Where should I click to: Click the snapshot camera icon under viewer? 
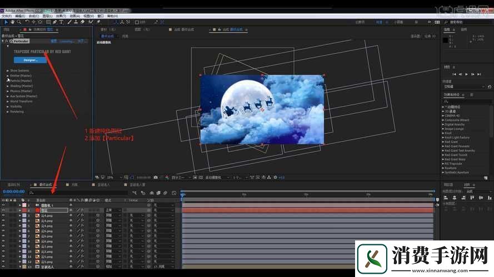[155, 177]
